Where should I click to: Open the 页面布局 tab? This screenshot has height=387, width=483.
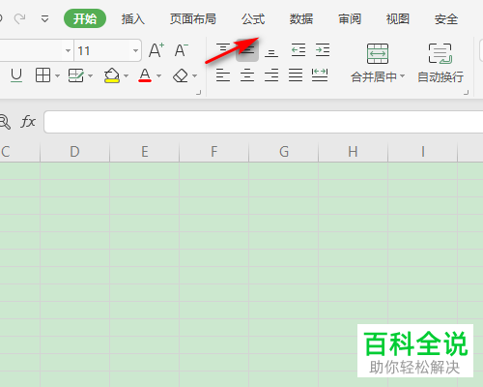(193, 19)
